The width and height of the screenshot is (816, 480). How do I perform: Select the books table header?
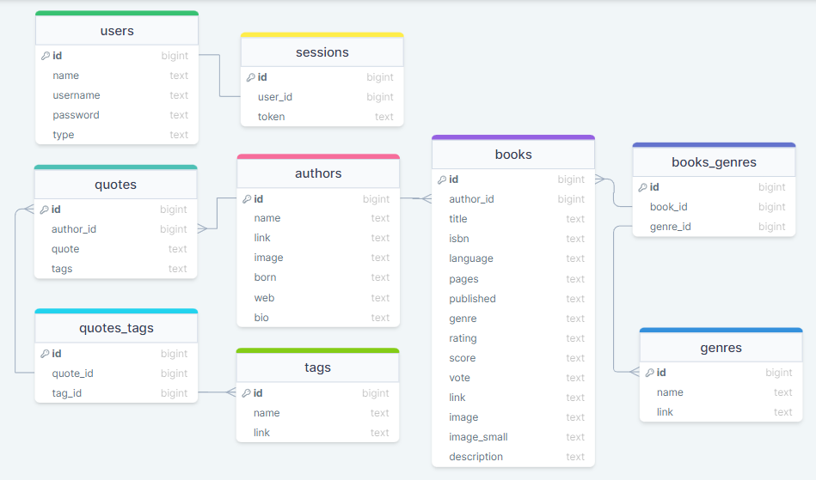click(x=513, y=155)
